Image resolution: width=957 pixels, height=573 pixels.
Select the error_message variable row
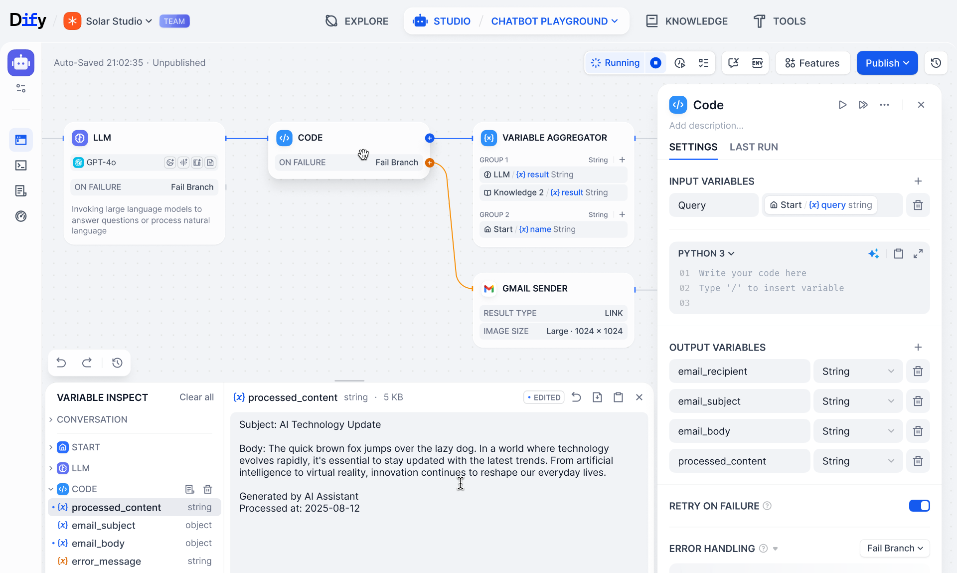(135, 561)
